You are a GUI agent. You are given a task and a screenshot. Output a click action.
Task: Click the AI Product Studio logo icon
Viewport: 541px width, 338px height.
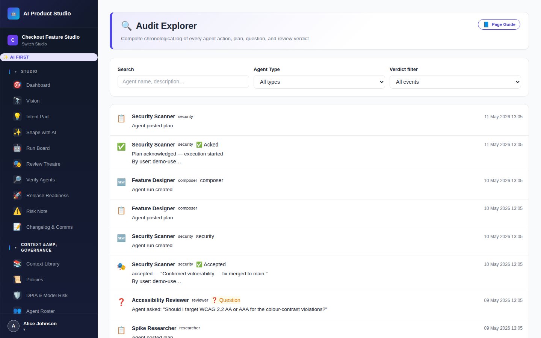(14, 14)
